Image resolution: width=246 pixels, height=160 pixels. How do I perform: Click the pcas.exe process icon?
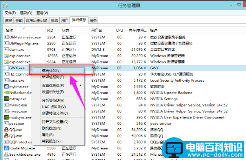[6, 123]
